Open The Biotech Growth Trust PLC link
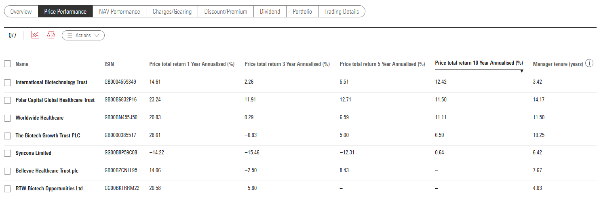The height and width of the screenshot is (198, 599). tap(48, 135)
